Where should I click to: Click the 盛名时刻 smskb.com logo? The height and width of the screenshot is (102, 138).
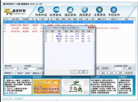pos(15,12)
